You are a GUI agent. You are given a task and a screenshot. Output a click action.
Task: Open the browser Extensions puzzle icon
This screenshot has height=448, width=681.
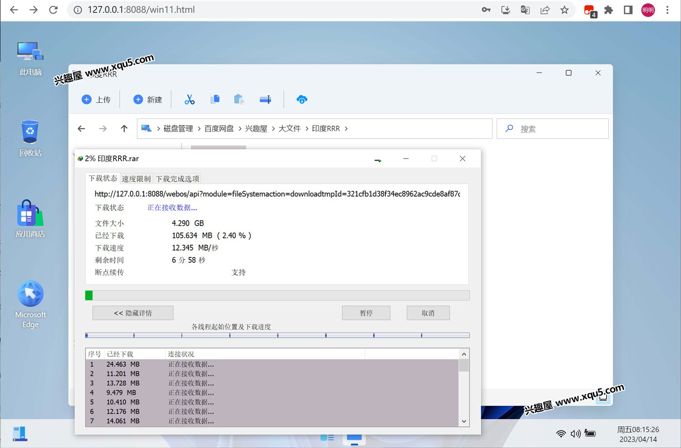pyautogui.click(x=608, y=10)
